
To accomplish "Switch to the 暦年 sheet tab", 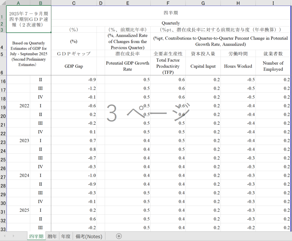I will click(52, 236).
